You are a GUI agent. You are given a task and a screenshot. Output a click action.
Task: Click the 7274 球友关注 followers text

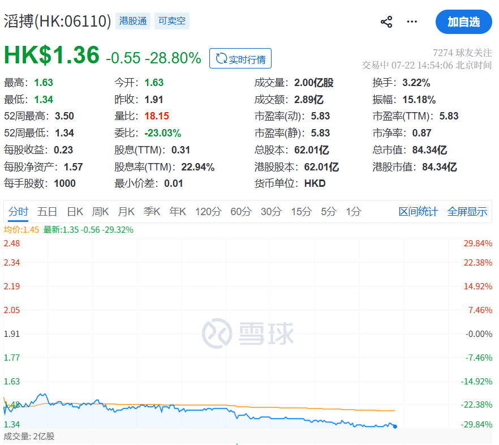pyautogui.click(x=462, y=53)
